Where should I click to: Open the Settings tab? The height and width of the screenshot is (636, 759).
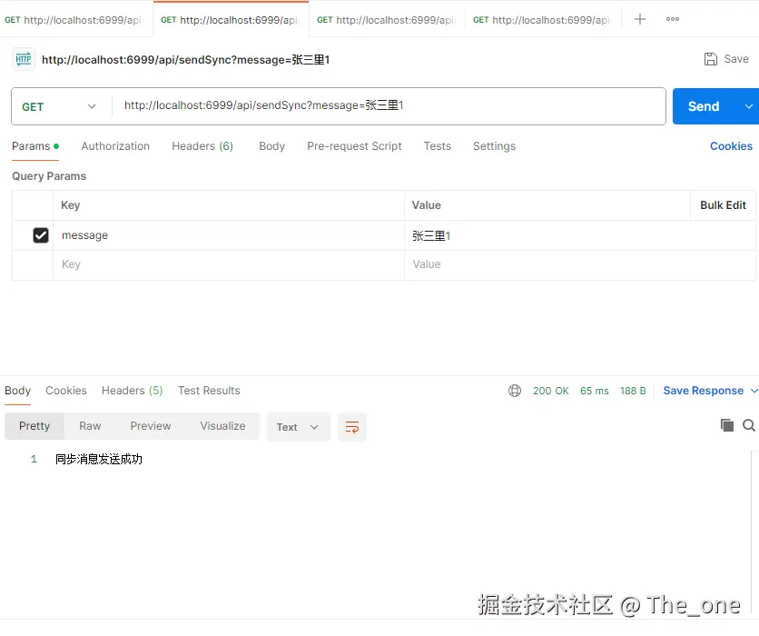(494, 146)
